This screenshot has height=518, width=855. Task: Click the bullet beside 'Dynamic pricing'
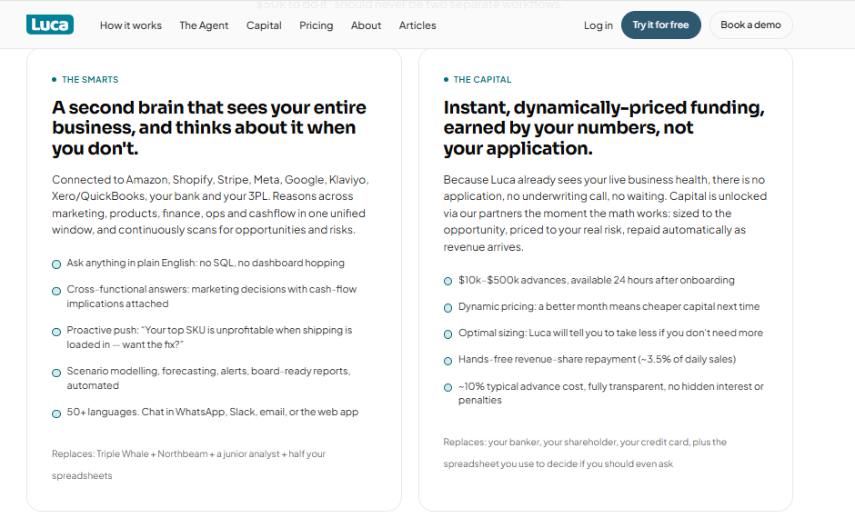tap(448, 308)
